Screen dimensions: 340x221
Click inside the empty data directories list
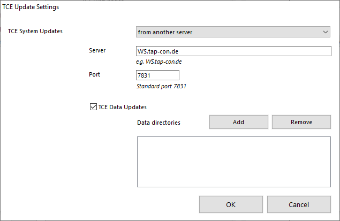point(233,162)
